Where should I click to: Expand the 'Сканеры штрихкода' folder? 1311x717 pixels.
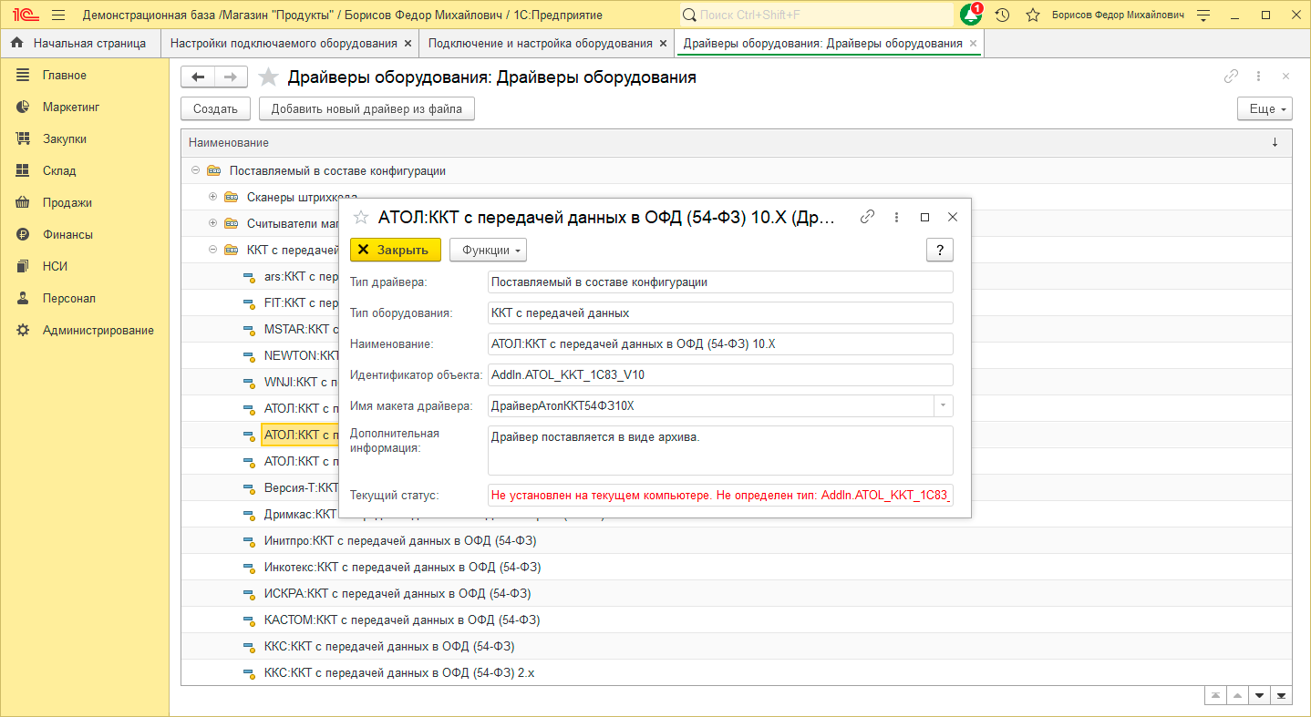pyautogui.click(x=212, y=197)
